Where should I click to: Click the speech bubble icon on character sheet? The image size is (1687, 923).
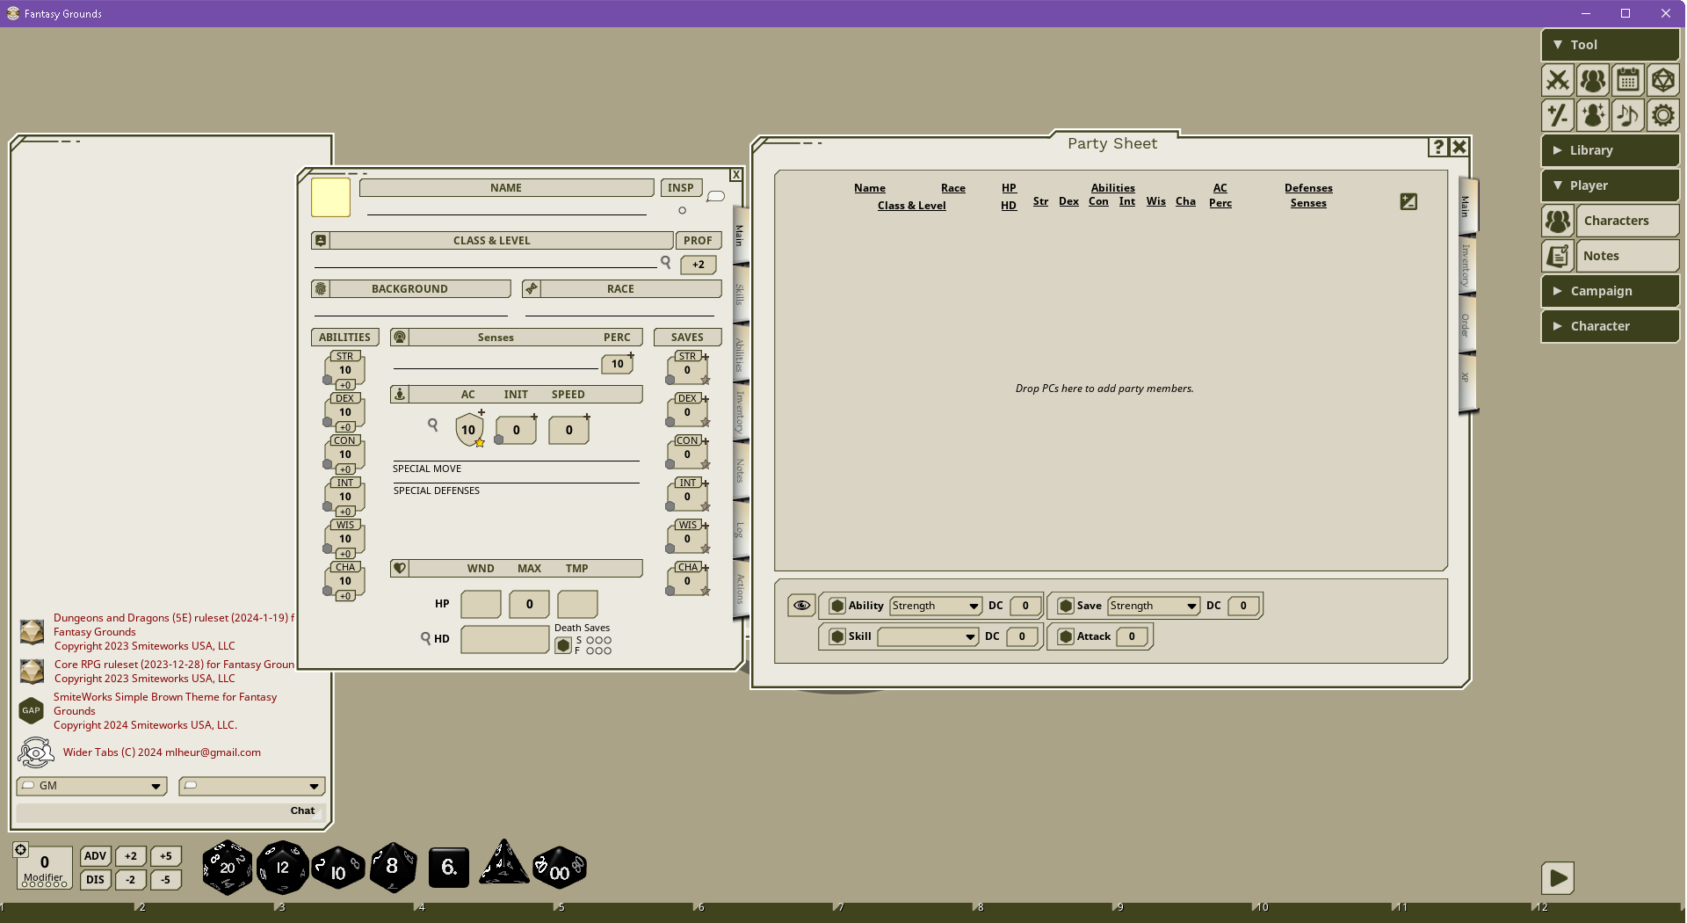pyautogui.click(x=716, y=196)
